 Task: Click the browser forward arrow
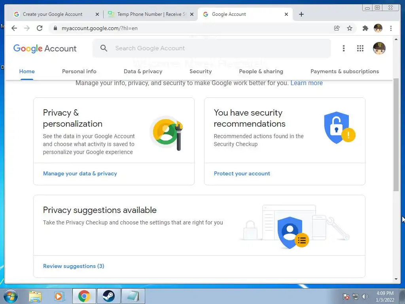click(27, 28)
